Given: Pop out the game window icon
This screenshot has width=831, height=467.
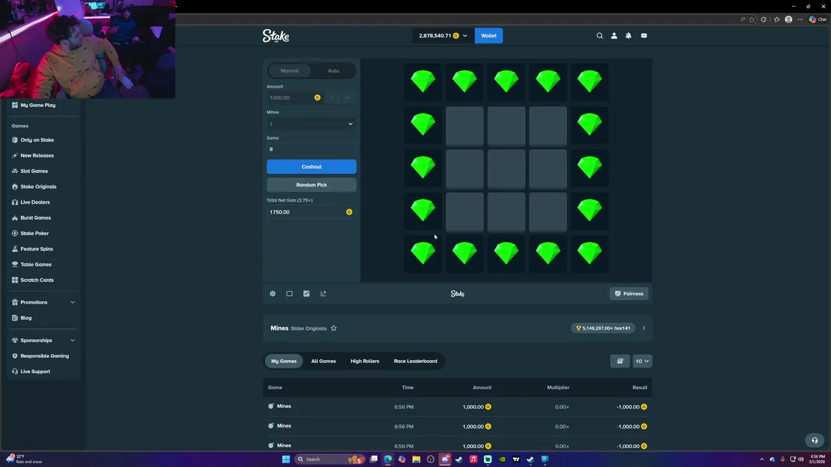Looking at the screenshot, I should click(323, 294).
